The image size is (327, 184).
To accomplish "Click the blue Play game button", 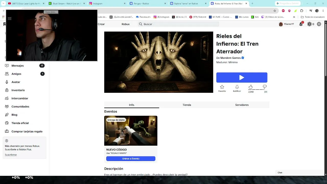I will pos(242,77).
